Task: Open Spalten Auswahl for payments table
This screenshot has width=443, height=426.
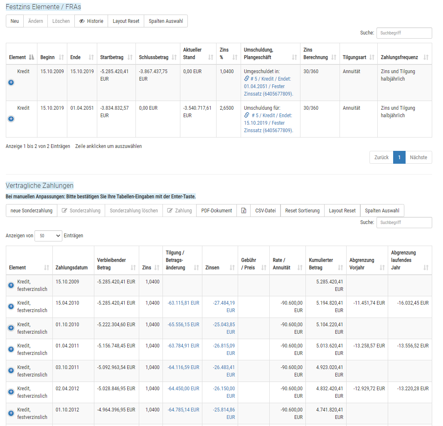Action: pyautogui.click(x=382, y=211)
